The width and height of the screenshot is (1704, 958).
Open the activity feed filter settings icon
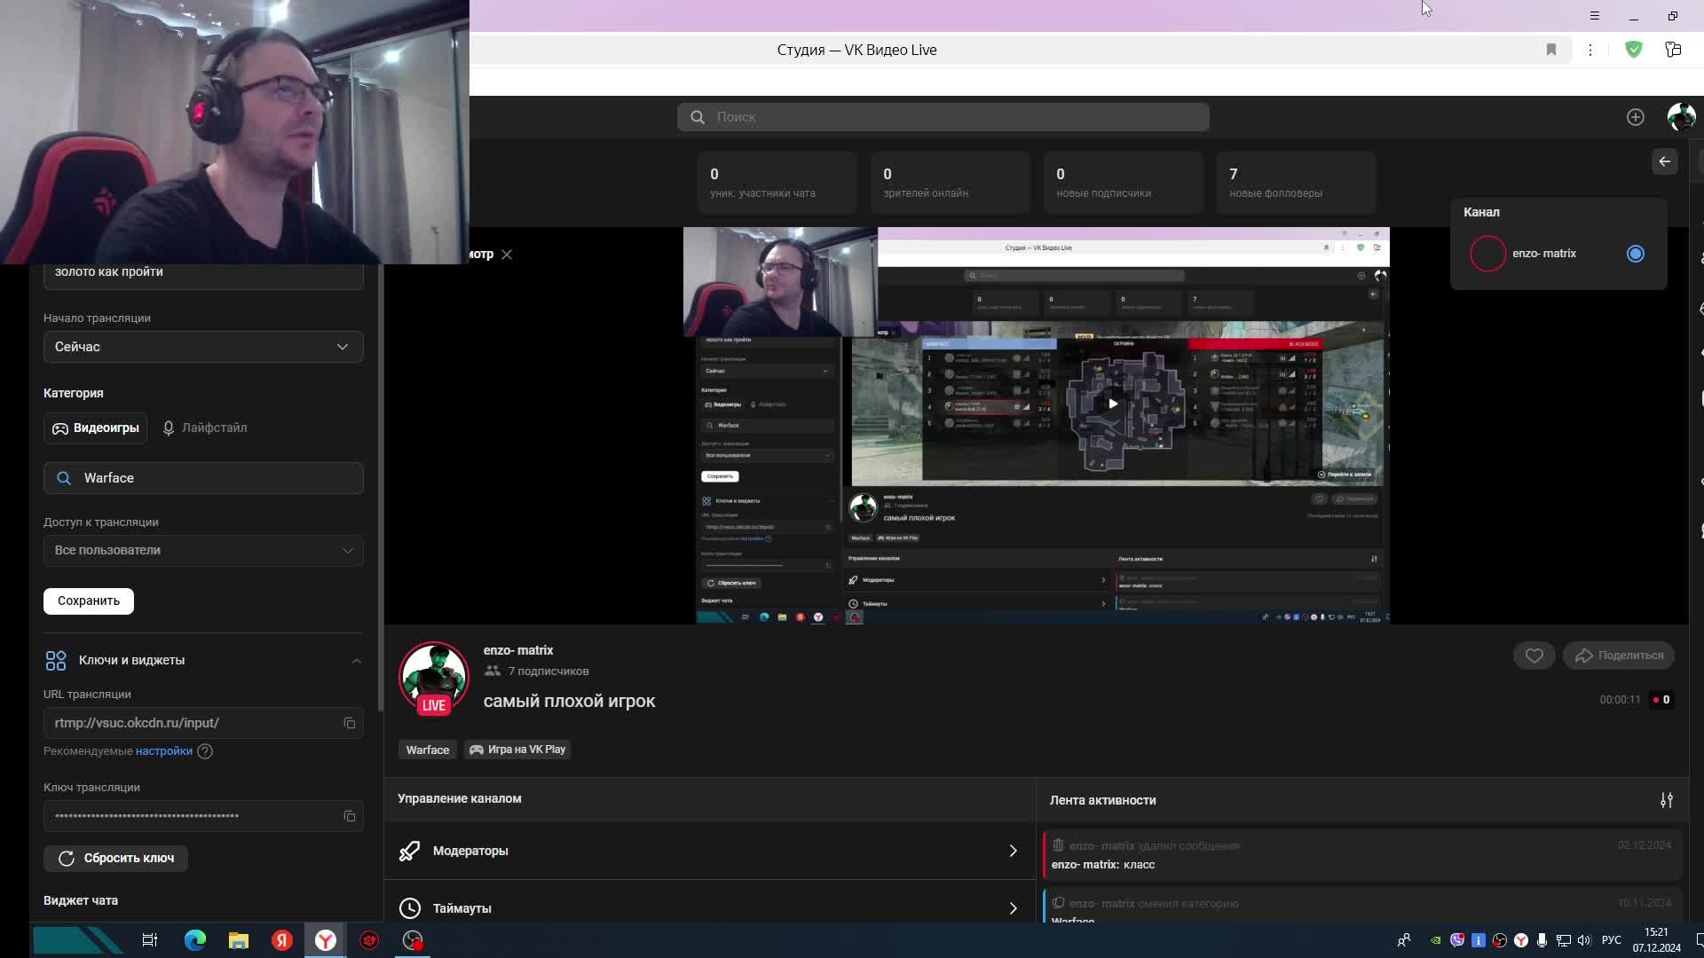(1667, 800)
